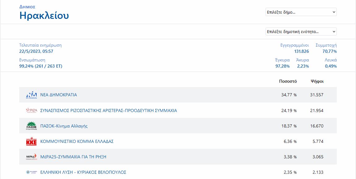Screen dimensions: 356x179
Task: Open the 'Επιλέξτε δήμο...' dropdown
Action: [x=301, y=12]
